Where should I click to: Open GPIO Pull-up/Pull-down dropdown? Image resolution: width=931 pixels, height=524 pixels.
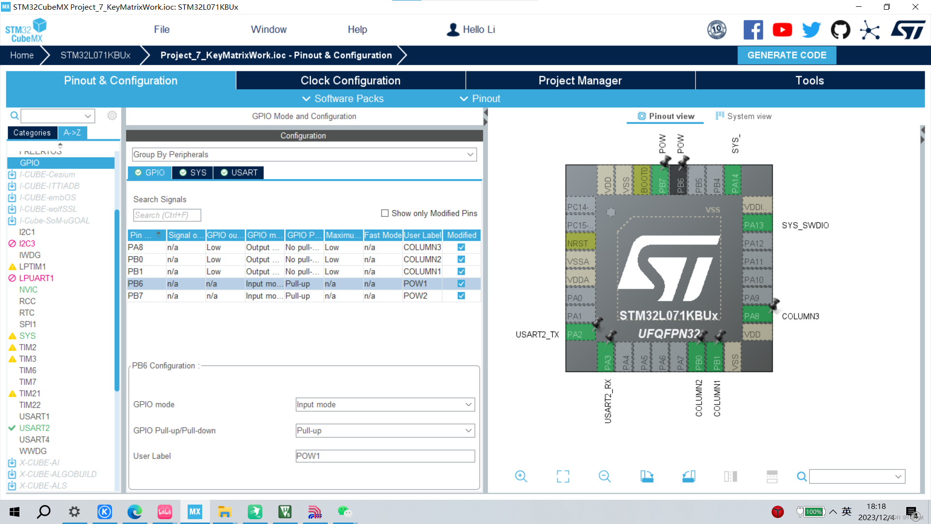[x=385, y=431]
